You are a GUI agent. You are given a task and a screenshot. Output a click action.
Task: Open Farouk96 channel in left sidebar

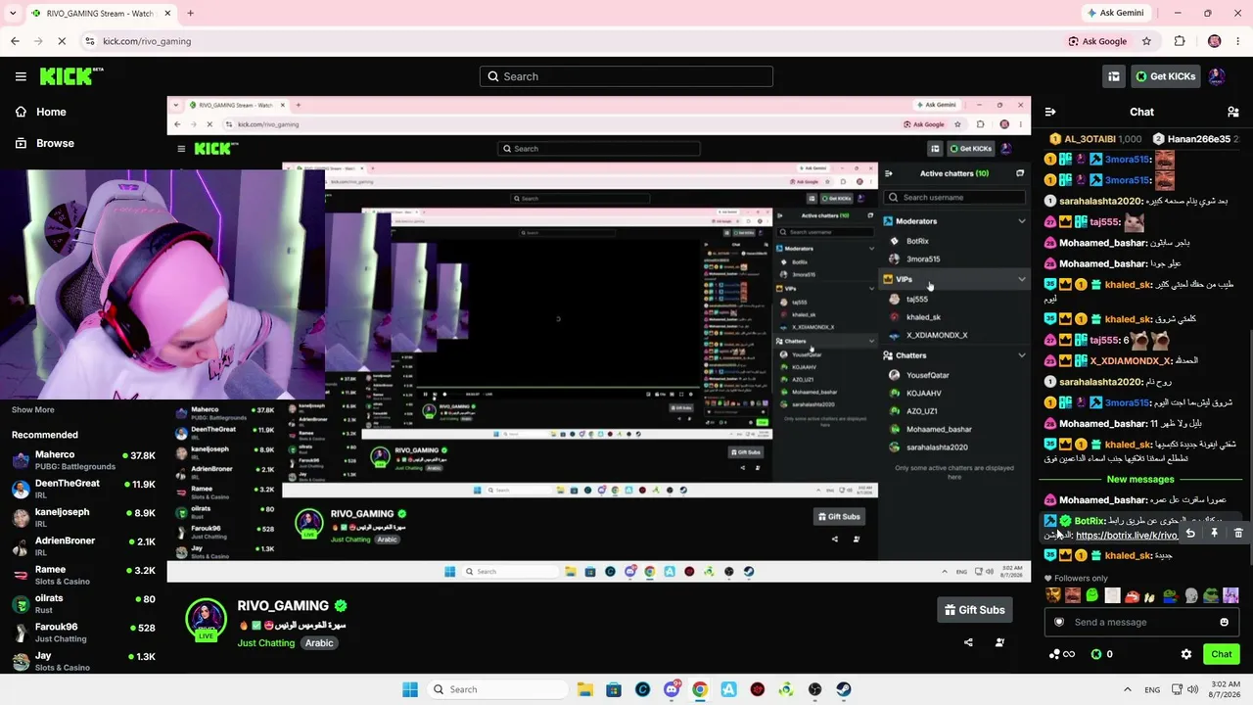tap(83, 633)
